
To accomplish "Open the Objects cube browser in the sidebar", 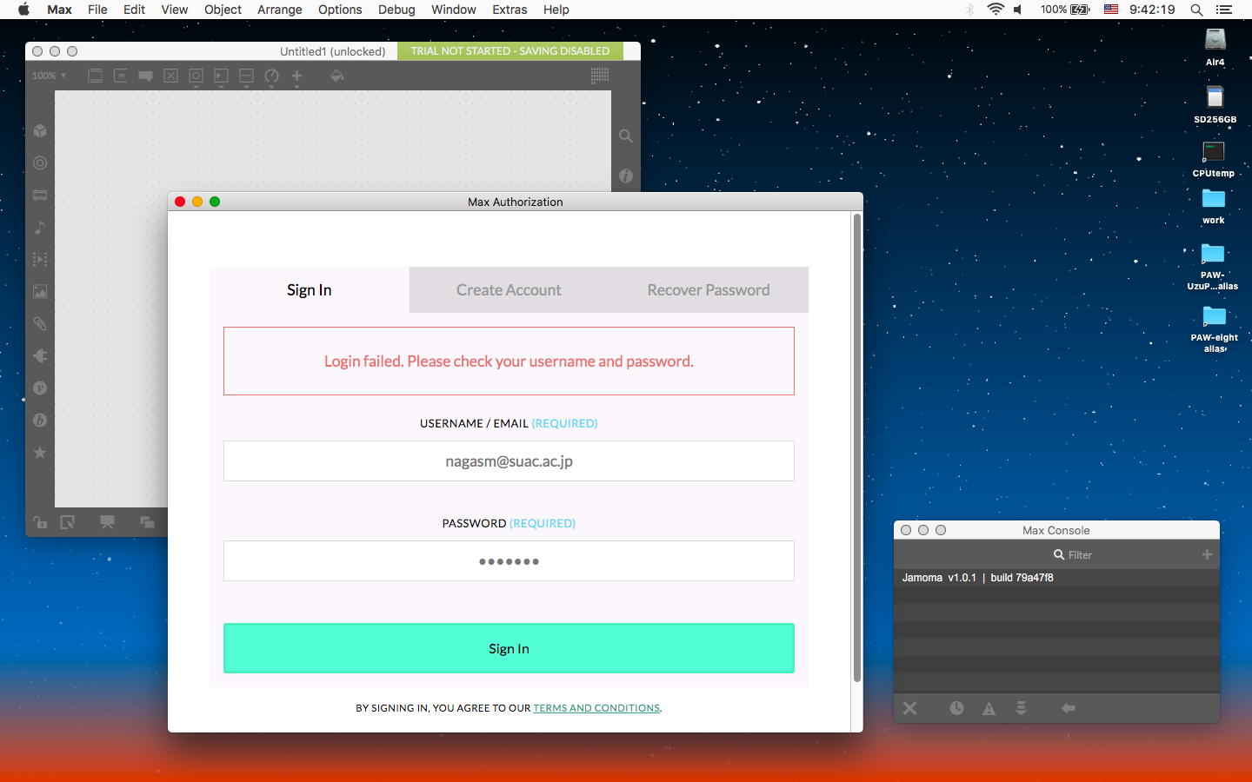I will coord(40,130).
